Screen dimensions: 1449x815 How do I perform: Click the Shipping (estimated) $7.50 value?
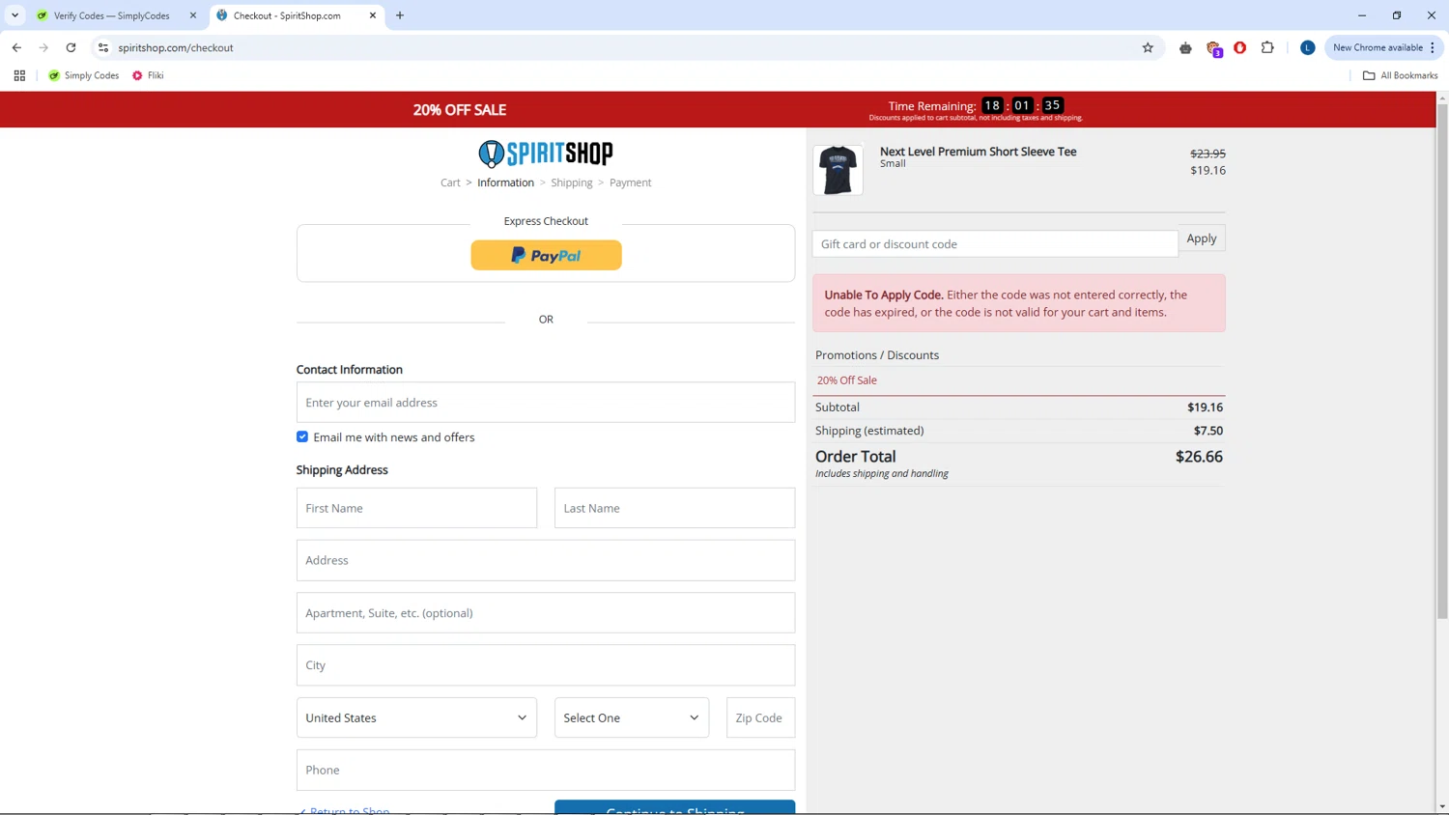pyautogui.click(x=1208, y=431)
